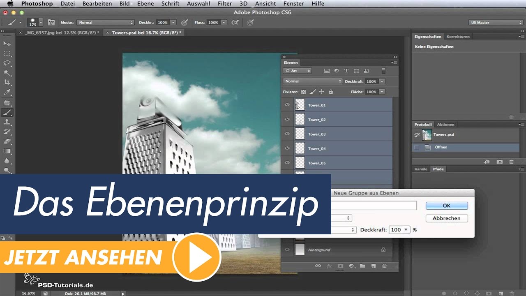Open Fläche dropdown in Ebenen panel

[x=382, y=92]
